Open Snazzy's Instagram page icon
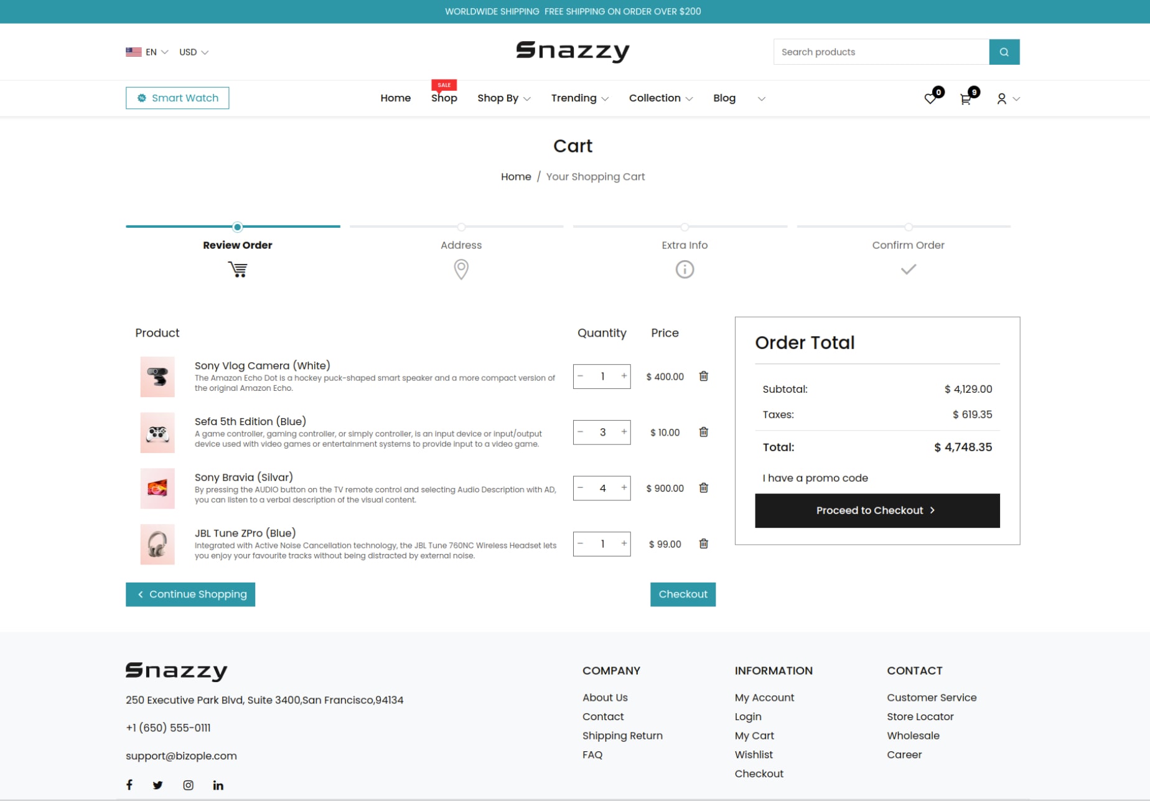1150x801 pixels. coord(188,785)
